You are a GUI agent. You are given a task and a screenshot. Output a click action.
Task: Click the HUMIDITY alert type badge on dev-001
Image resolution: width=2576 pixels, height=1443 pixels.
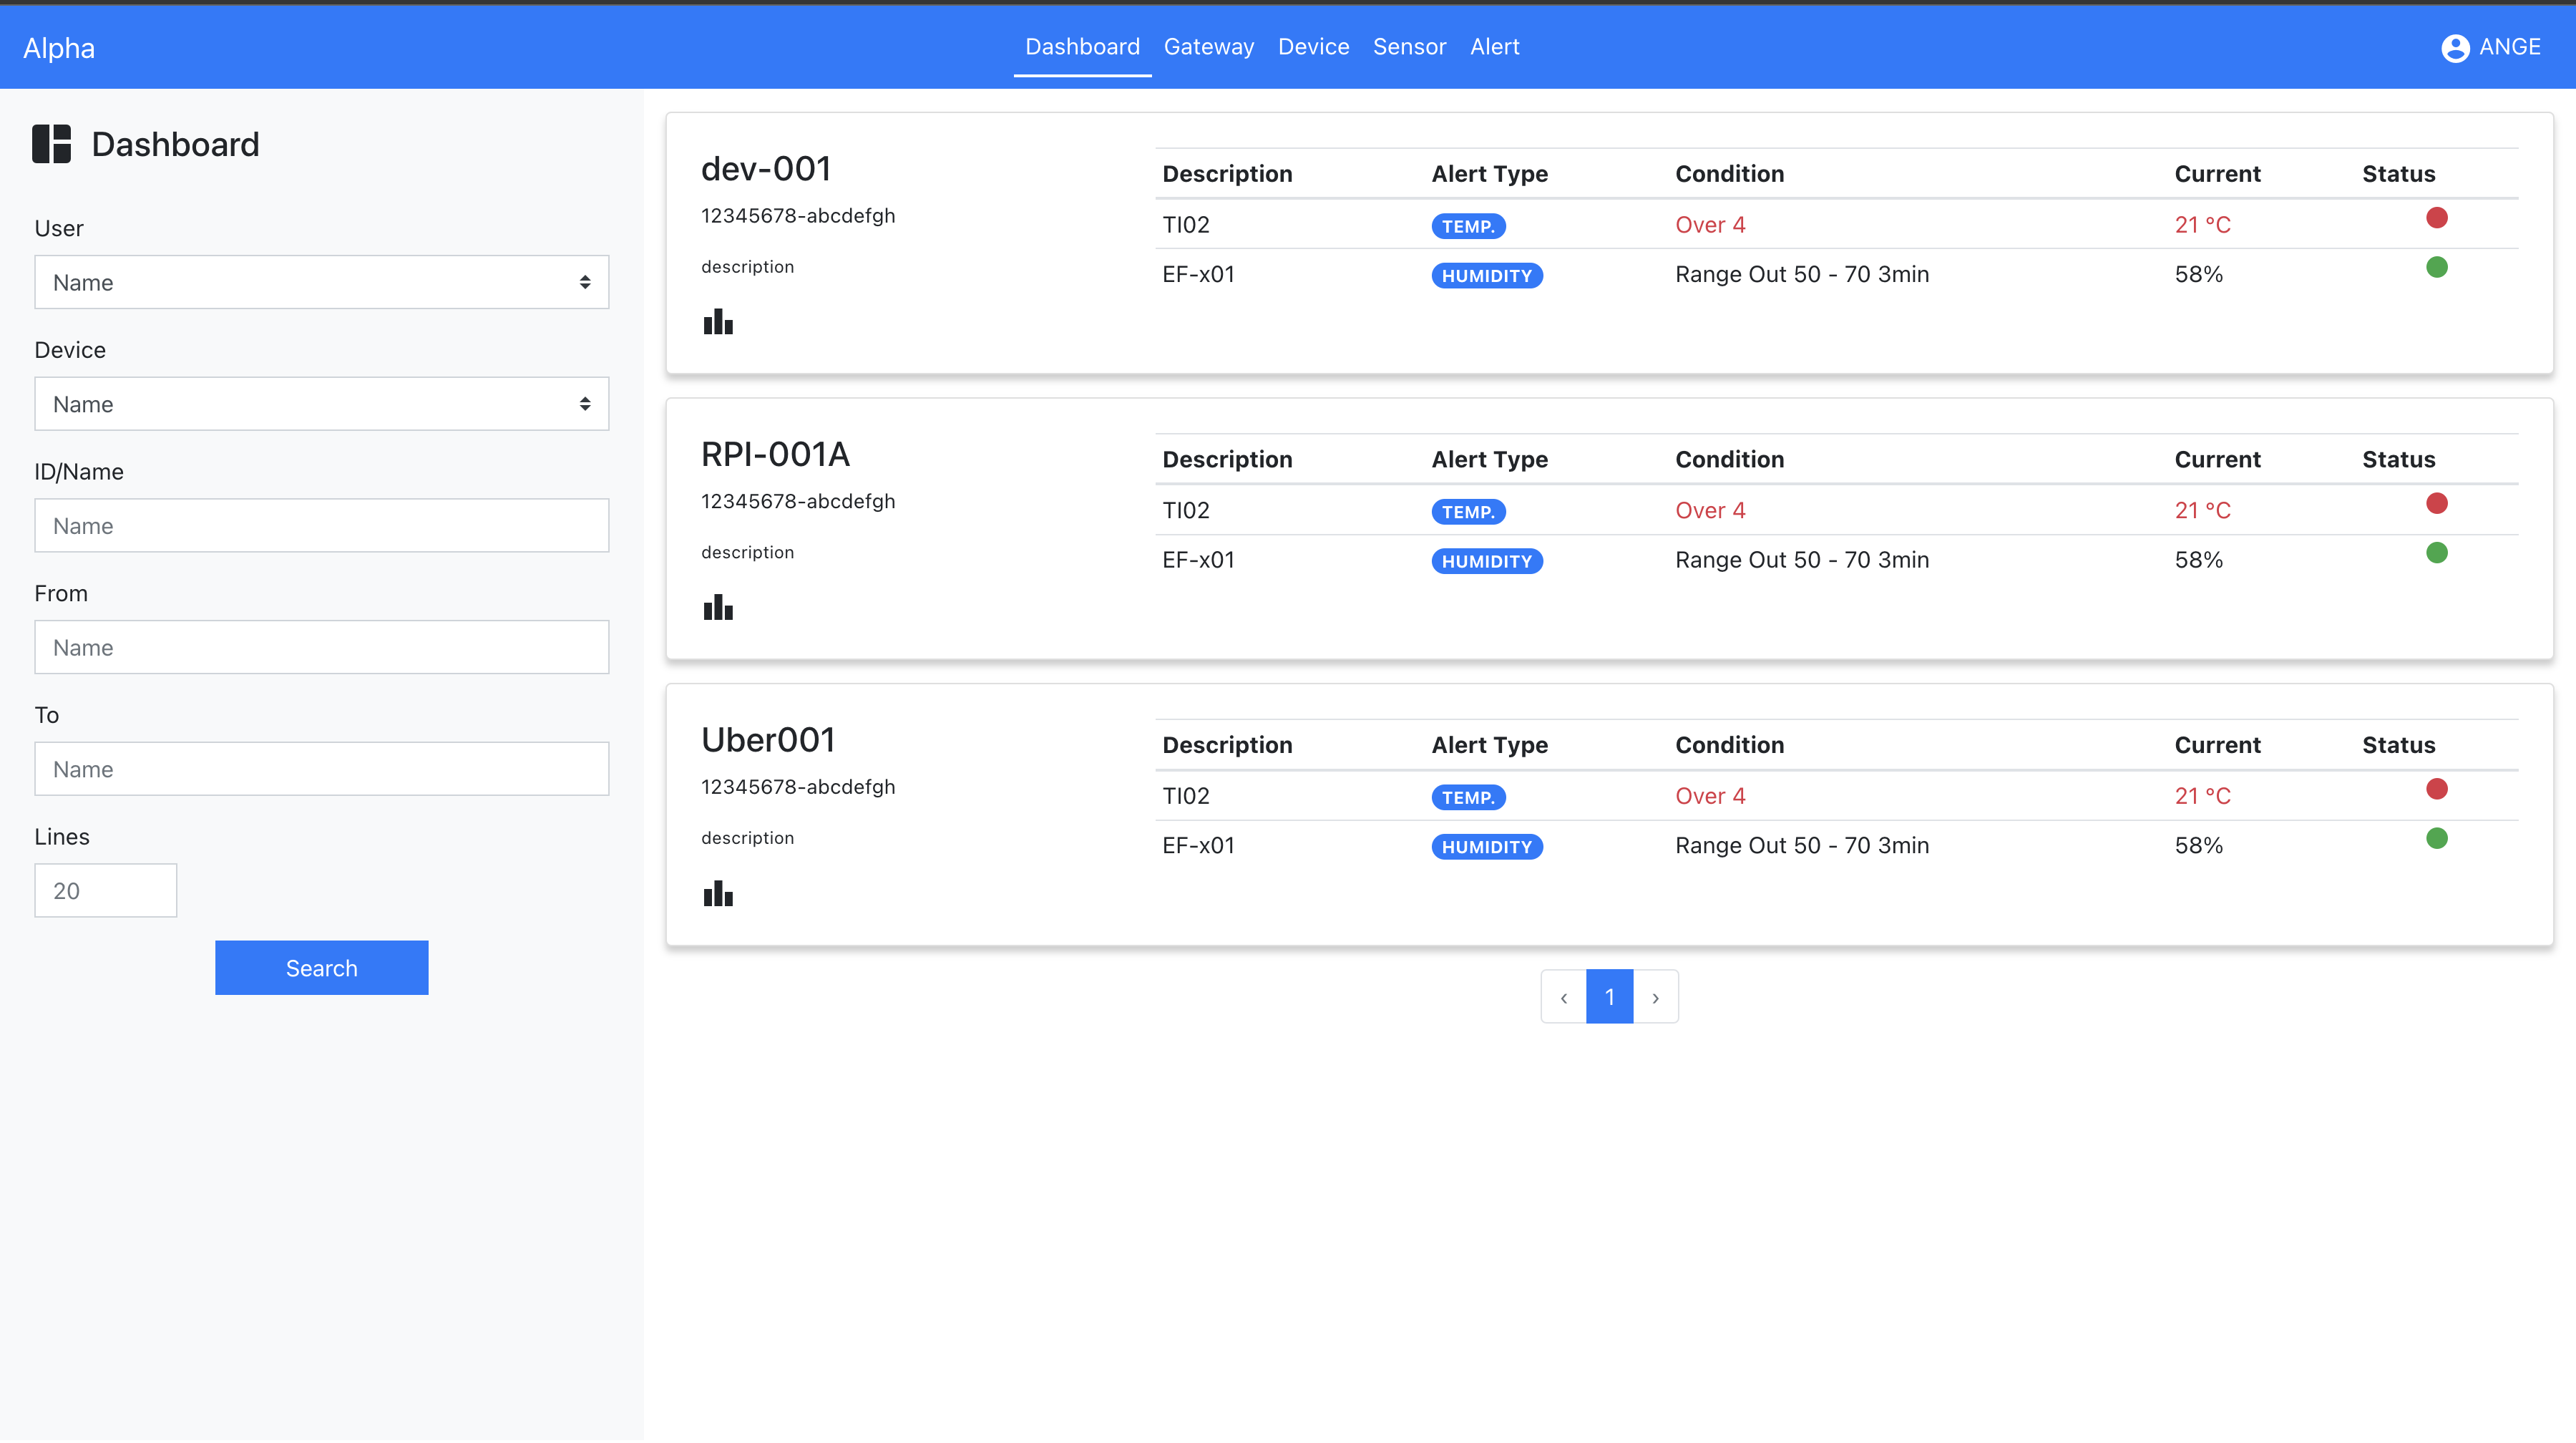[x=1486, y=274]
